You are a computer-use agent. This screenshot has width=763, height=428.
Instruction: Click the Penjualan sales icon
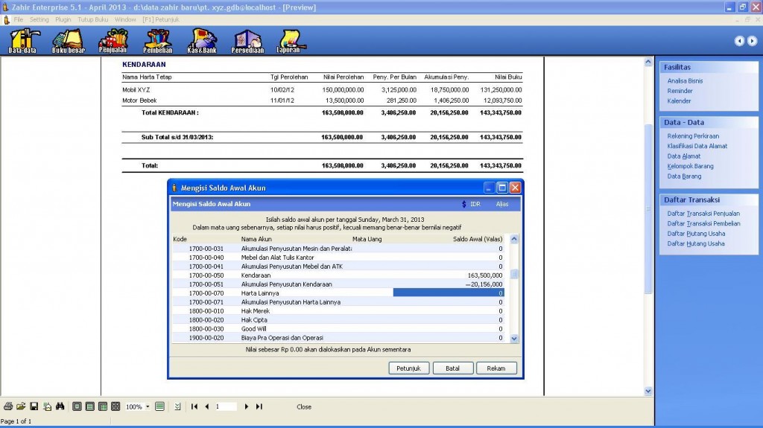(113, 41)
